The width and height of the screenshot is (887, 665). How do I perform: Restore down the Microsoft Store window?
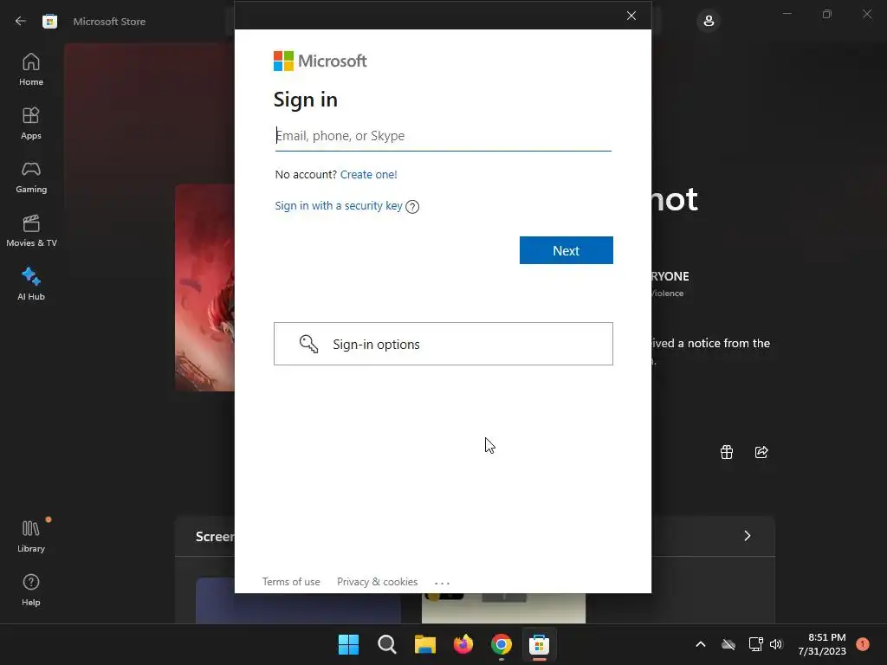coord(827,14)
